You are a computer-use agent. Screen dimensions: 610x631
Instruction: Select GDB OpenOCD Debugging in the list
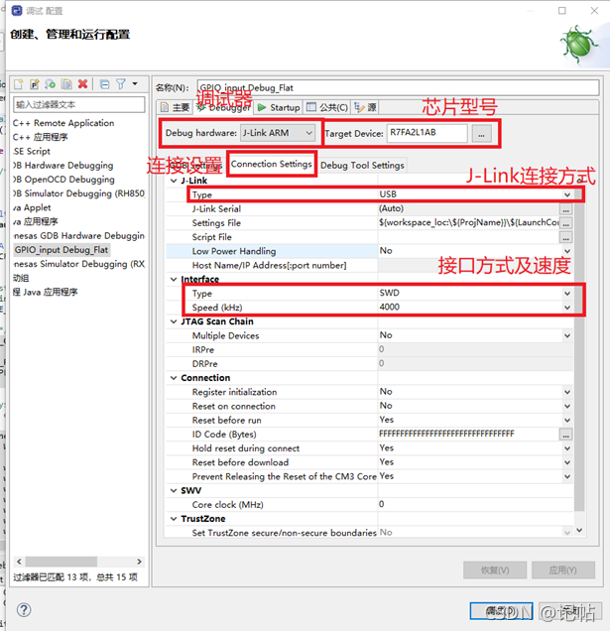[x=64, y=180]
